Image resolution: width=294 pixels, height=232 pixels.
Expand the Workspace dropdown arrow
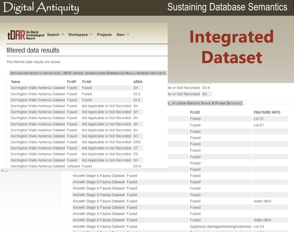(x=91, y=35)
